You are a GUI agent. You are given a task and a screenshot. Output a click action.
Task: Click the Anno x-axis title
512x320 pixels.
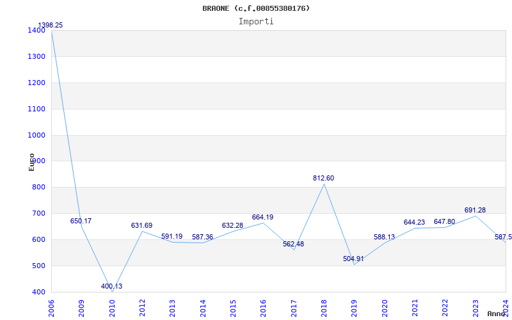497,314
